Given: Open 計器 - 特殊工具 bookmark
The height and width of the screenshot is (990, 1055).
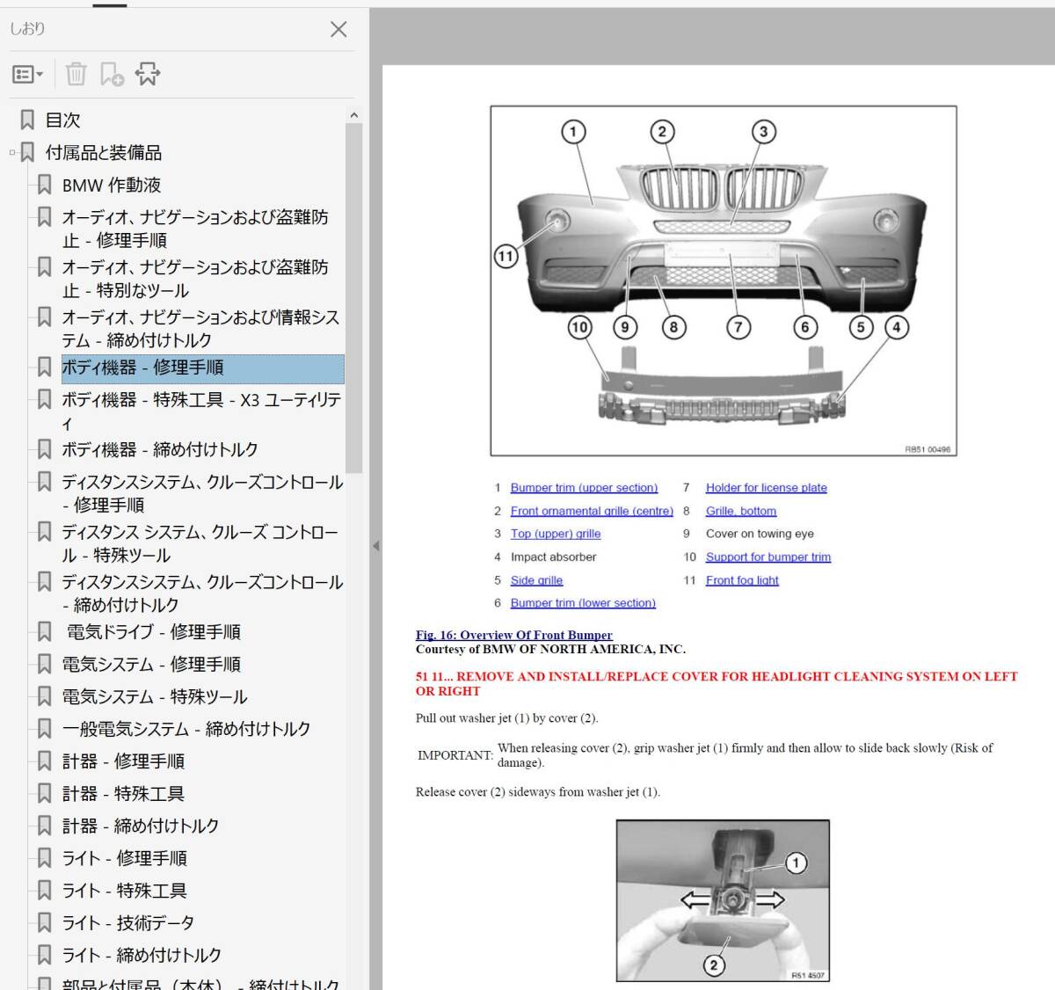Looking at the screenshot, I should tap(123, 795).
